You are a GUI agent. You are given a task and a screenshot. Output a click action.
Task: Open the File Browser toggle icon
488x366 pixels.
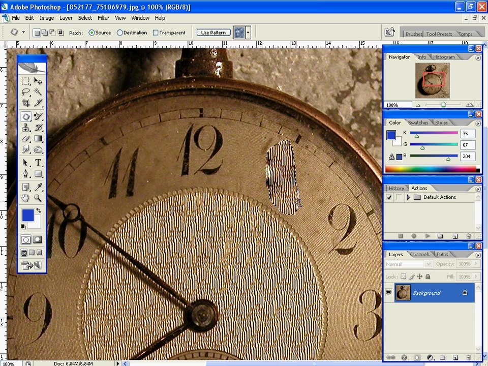tap(389, 32)
